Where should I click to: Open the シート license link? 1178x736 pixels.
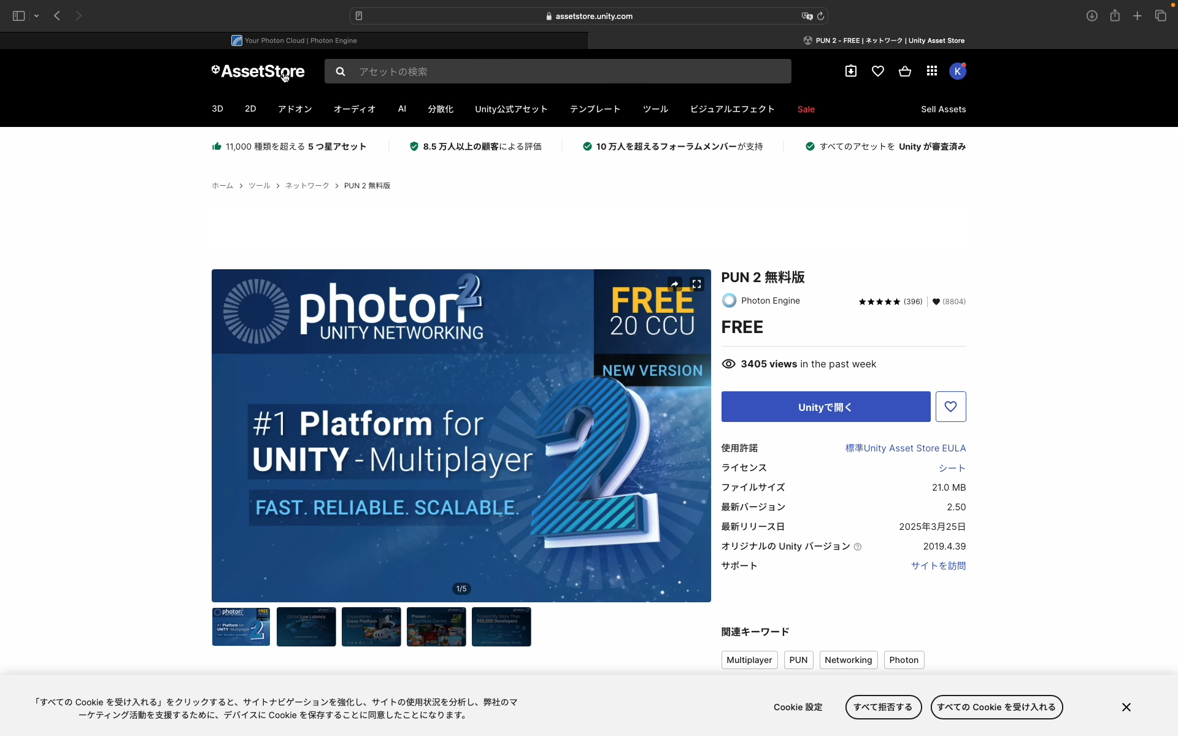pos(952,467)
